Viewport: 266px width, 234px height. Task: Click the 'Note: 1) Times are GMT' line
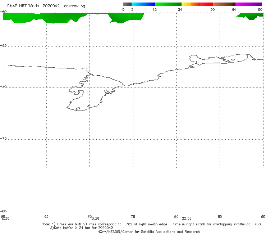click(151, 224)
